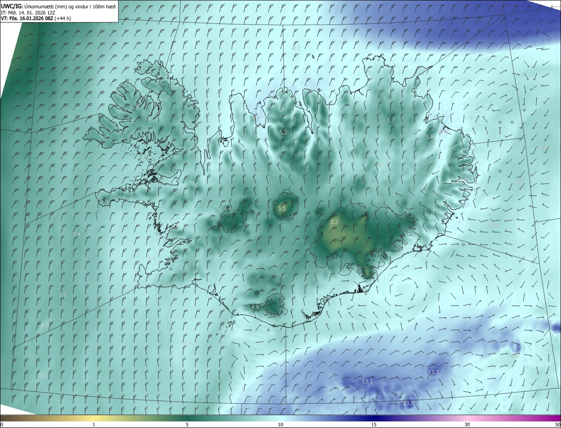Click the initial time line "IT: Mið. 14. 01. 2026 12Z"
The width and height of the screenshot is (561, 428).
tap(28, 12)
